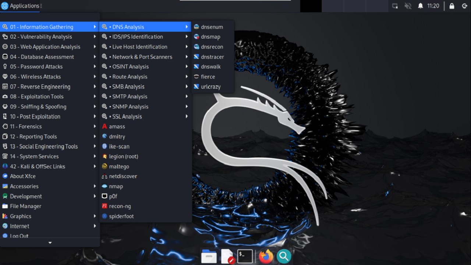Expand 06 - Wireless Attacks
Screen dimensions: 471x265
50,77
